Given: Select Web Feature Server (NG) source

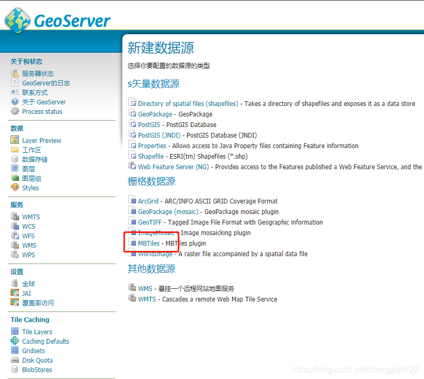Looking at the screenshot, I should pos(174,167).
